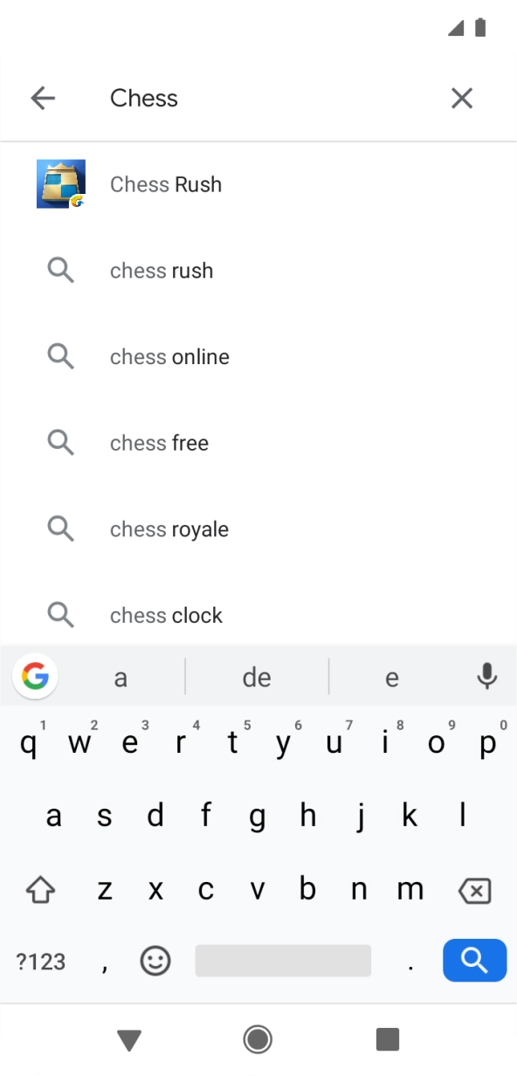
Task: Switch to symbols with ?123 key
Action: pyautogui.click(x=40, y=961)
